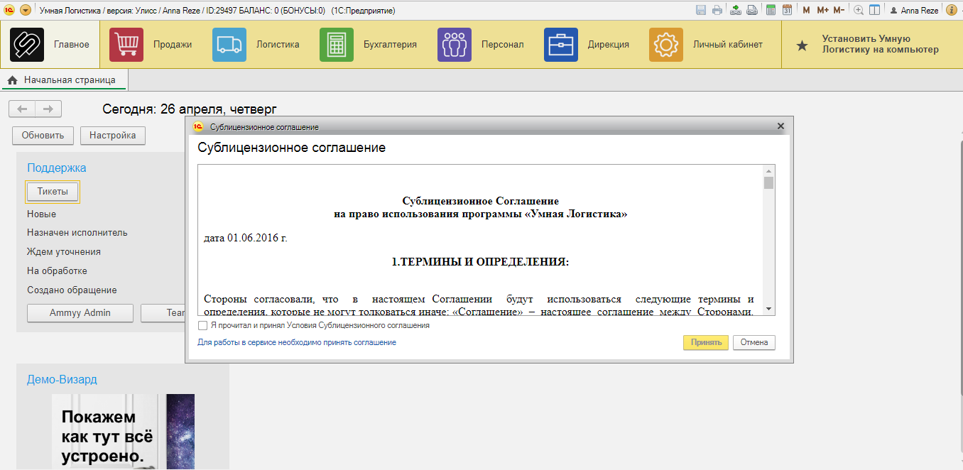Open the Логистика truck section
This screenshot has width=963, height=470.
[229, 45]
